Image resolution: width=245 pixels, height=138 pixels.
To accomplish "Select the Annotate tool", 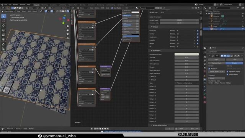I will coord(3,44).
